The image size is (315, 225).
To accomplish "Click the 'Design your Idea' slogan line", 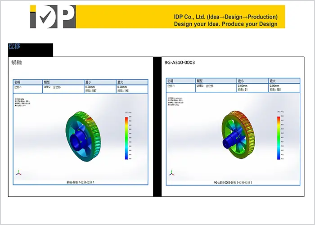I will (225, 24).
